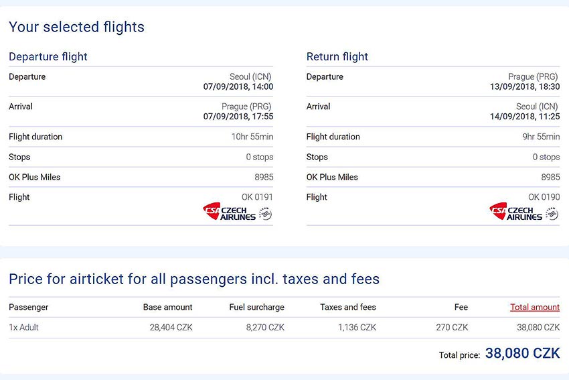Screen dimensions: 569x380
Task: Select flight number OK 0191
Action: click(x=257, y=197)
